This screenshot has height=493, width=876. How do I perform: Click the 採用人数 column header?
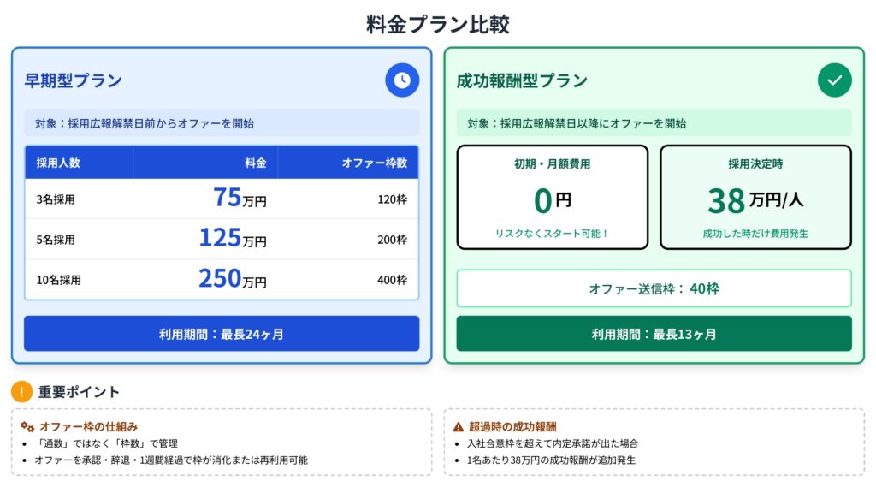pyautogui.click(x=58, y=163)
